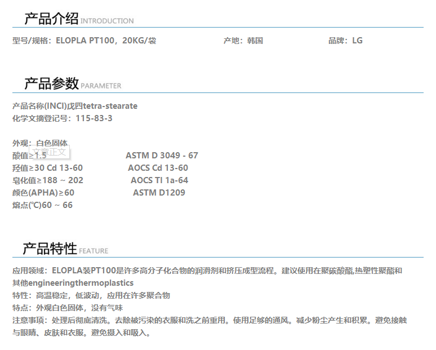Click the CAS number 115-83-3 line
The height and width of the screenshot is (350, 436).
[x=62, y=118]
